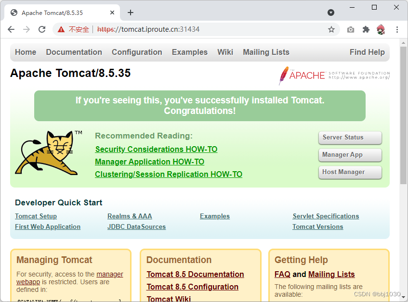Click Find Help in the navigation bar

[x=367, y=52]
